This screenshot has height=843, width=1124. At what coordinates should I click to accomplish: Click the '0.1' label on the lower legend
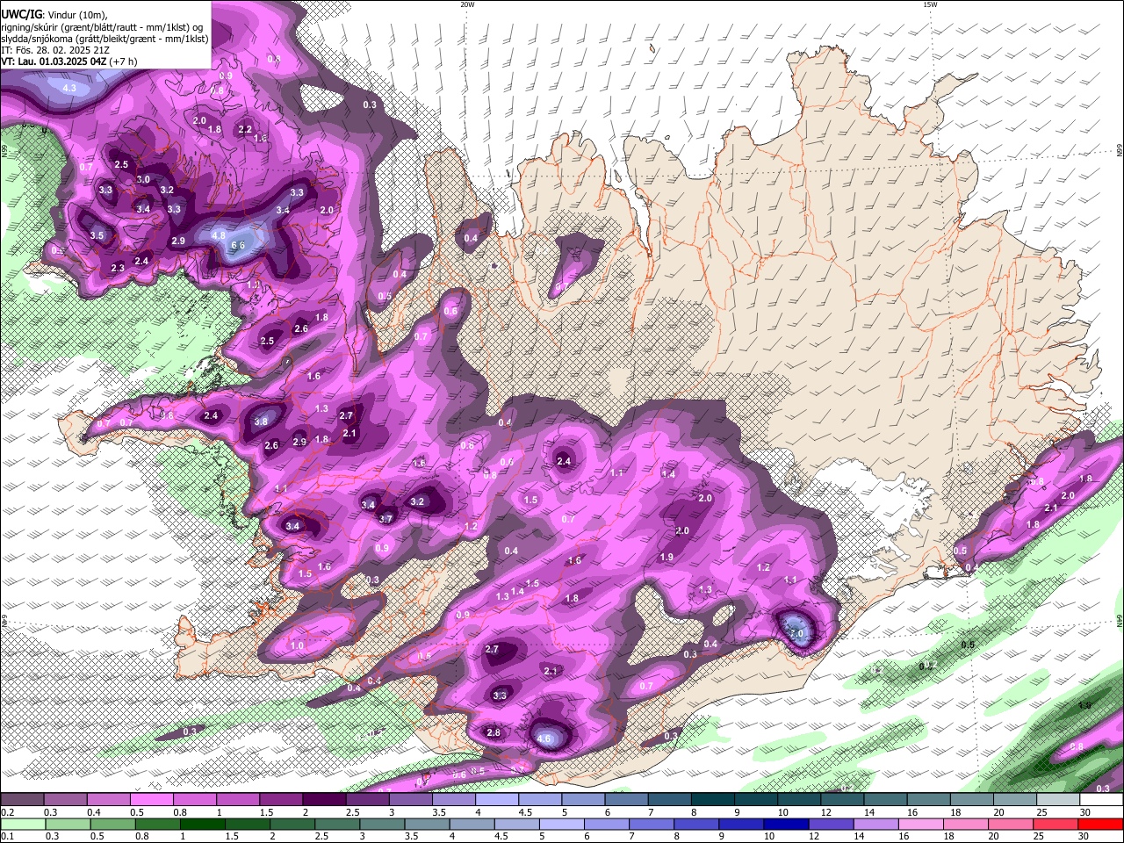click(x=7, y=836)
